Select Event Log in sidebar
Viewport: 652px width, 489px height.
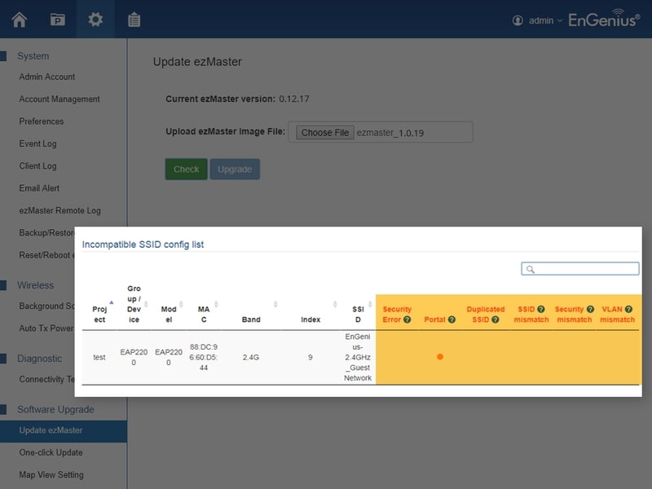[38, 143]
